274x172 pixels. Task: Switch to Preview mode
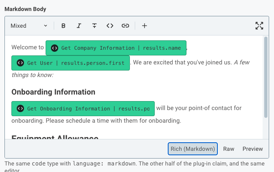pyautogui.click(x=252, y=149)
